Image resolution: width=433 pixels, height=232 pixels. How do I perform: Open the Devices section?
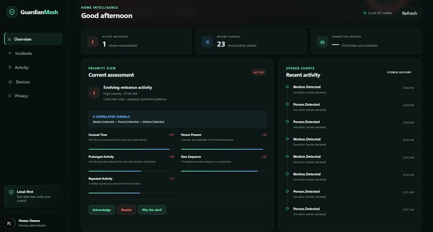pyautogui.click(x=33, y=82)
